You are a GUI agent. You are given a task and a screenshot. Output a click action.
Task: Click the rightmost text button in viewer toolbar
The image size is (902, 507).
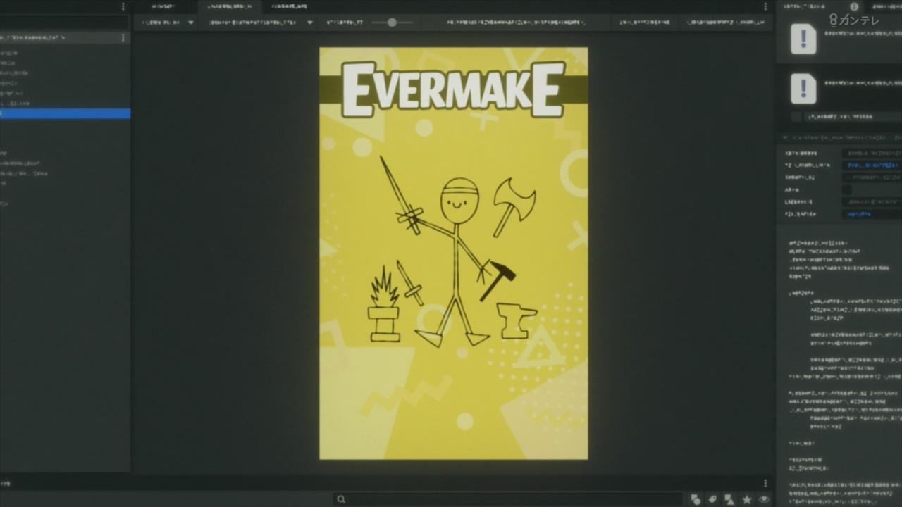[x=724, y=23]
